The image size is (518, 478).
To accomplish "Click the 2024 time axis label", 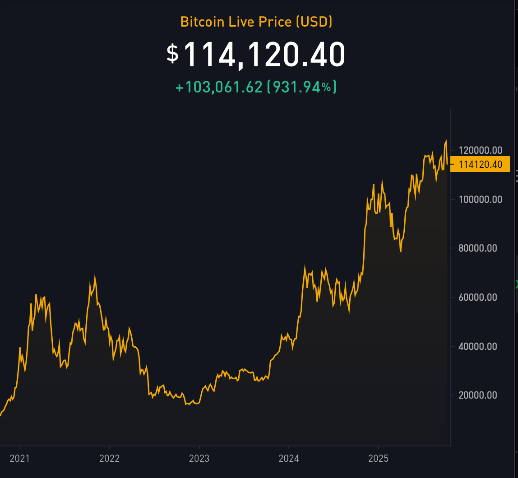I will click(x=289, y=459).
